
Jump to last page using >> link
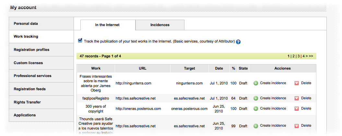(x=311, y=56)
